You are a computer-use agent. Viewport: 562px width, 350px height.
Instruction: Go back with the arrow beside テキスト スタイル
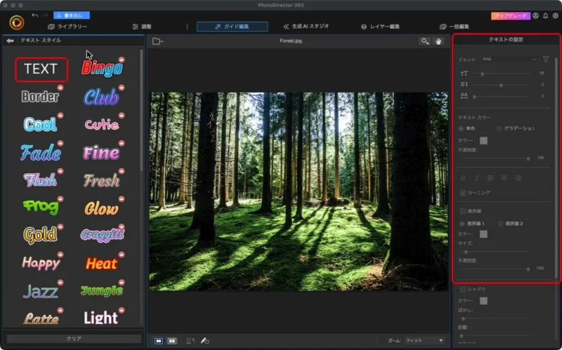click(x=10, y=41)
